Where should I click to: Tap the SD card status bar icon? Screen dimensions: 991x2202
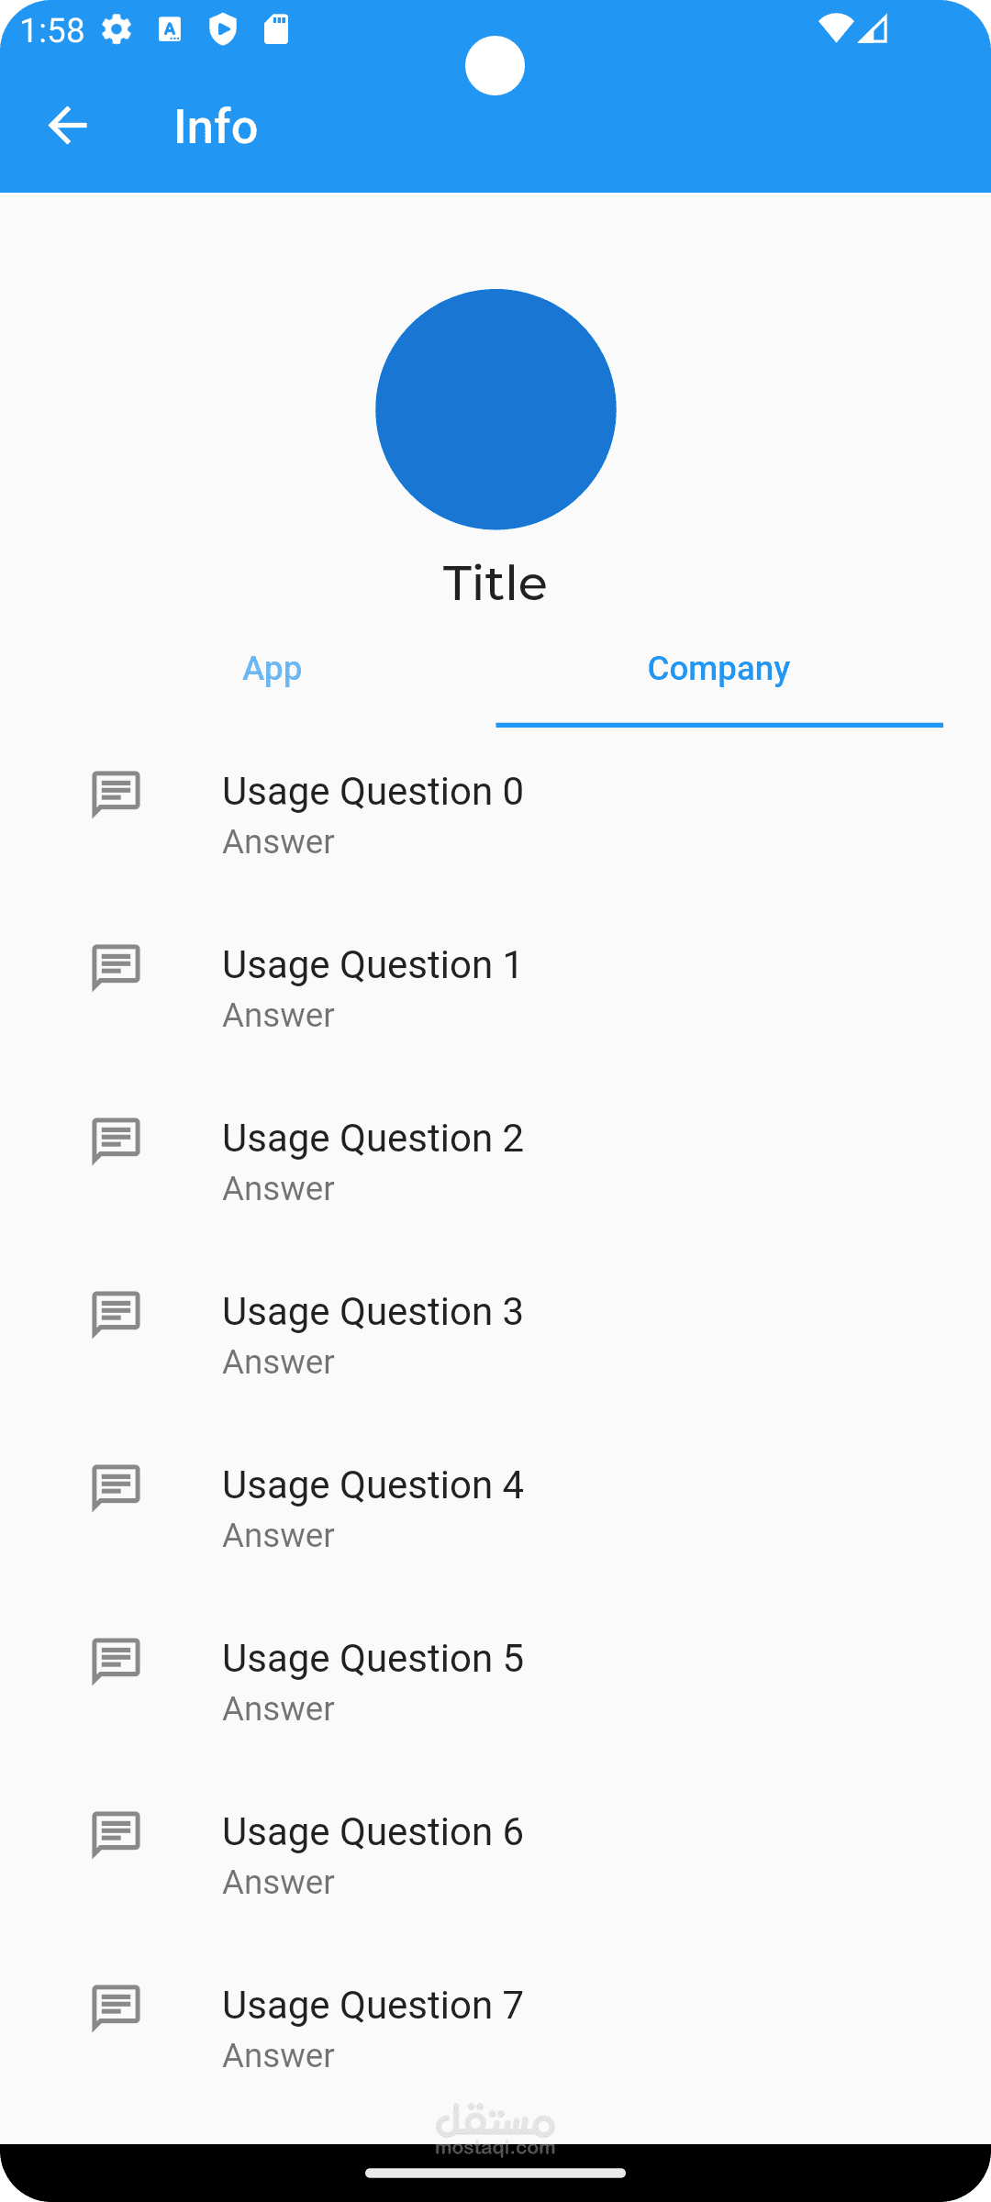(276, 30)
